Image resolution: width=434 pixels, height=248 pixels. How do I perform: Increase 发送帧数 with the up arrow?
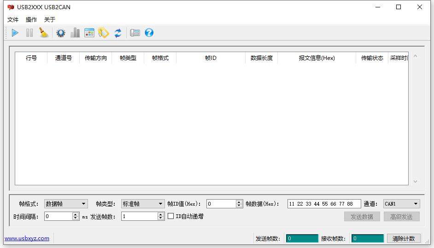click(x=161, y=214)
